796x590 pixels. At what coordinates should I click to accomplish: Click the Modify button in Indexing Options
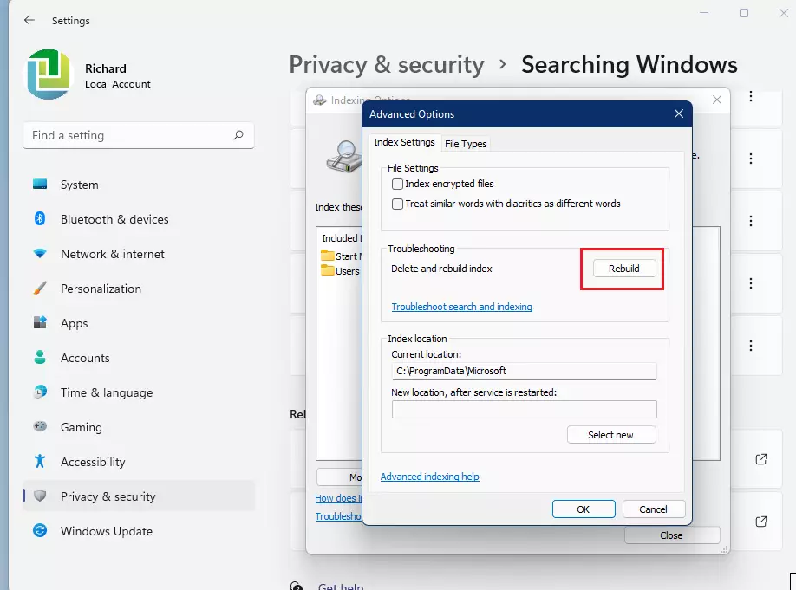click(x=340, y=477)
